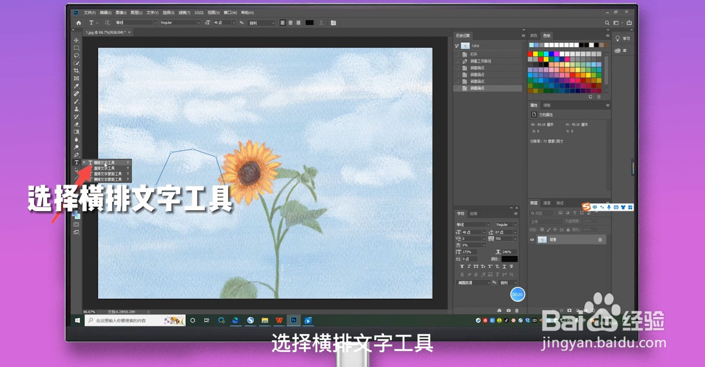Set left align text in options bar
Image resolution: width=705 pixels, height=367 pixels.
[283, 22]
